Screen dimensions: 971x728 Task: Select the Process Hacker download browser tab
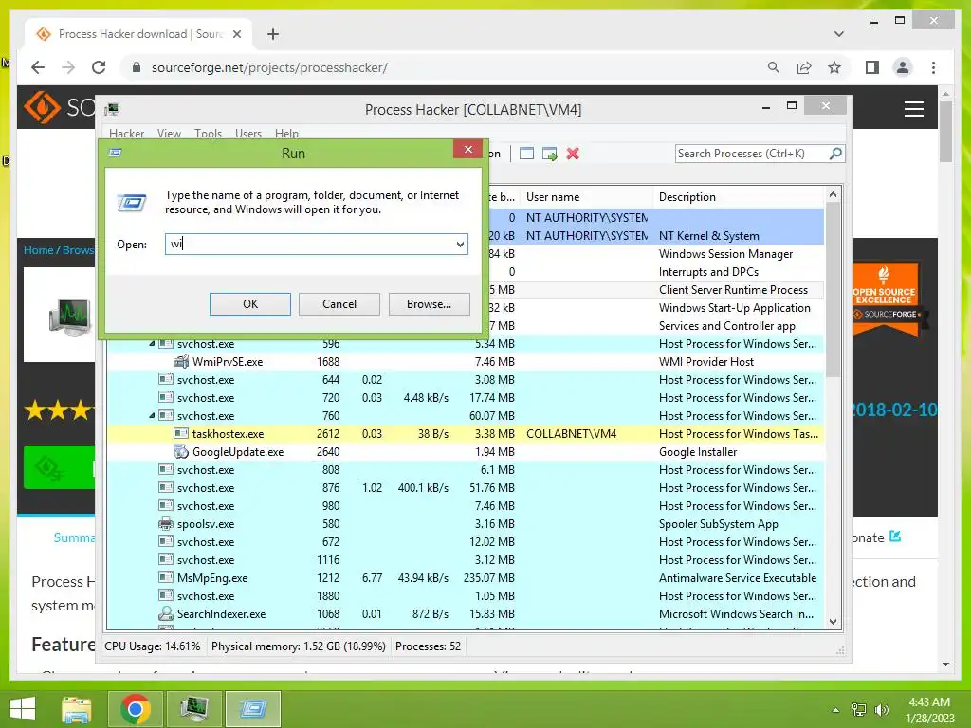[x=139, y=34]
